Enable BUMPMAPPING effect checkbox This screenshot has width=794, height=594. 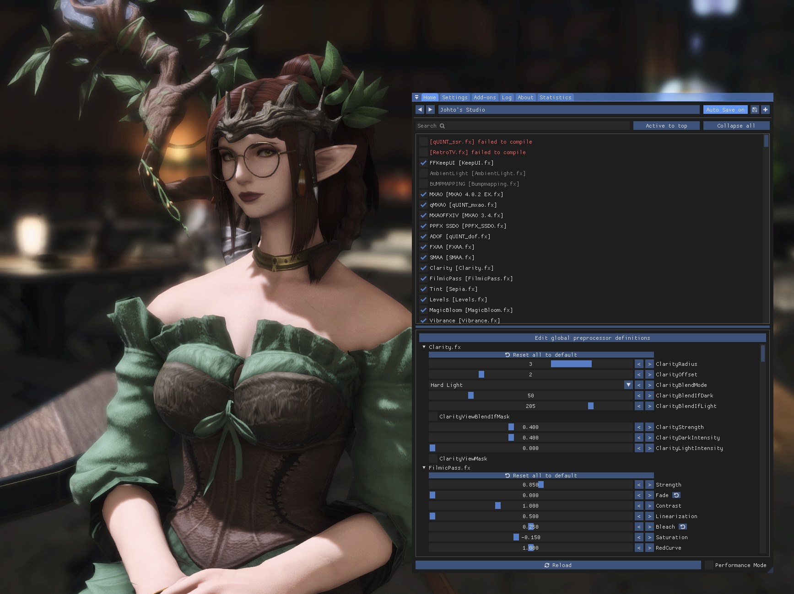pyautogui.click(x=423, y=184)
